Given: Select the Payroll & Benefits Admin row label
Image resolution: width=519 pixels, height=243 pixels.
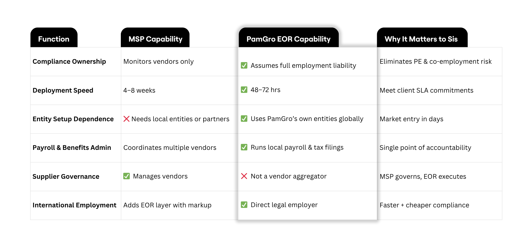Looking at the screenshot, I should pyautogui.click(x=72, y=148).
